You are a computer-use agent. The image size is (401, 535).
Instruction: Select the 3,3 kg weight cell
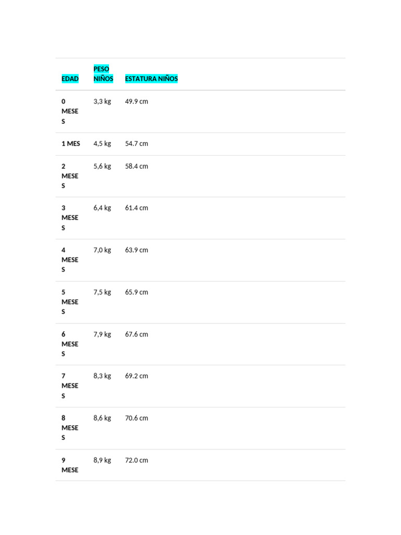click(102, 101)
